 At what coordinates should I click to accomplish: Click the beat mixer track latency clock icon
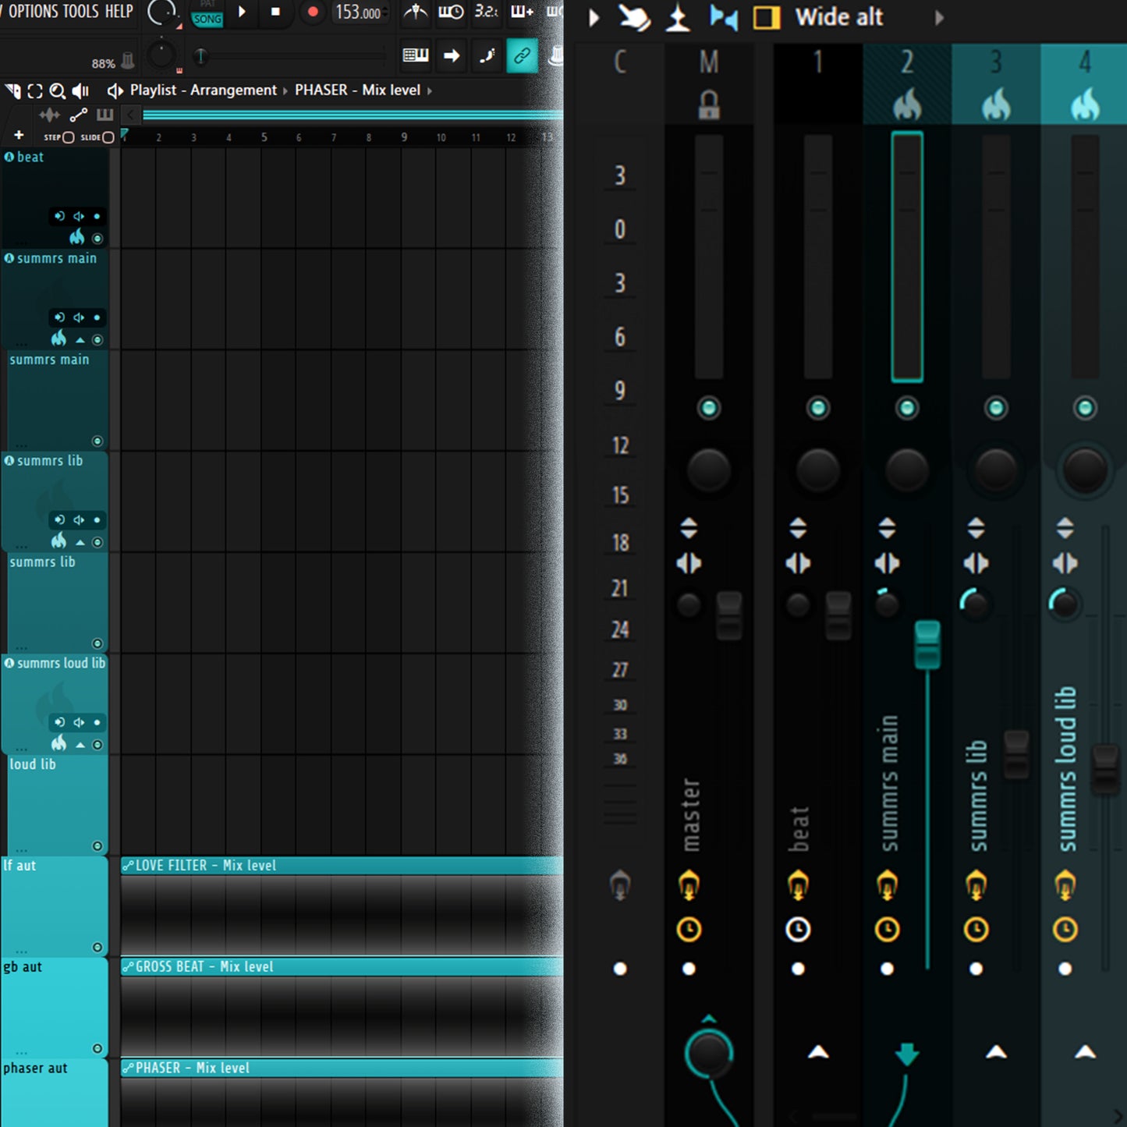798,930
